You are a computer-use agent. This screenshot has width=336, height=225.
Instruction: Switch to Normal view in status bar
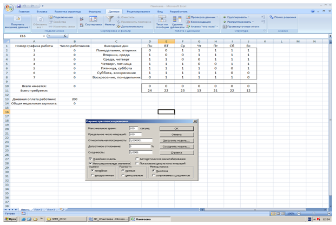pos(273,214)
